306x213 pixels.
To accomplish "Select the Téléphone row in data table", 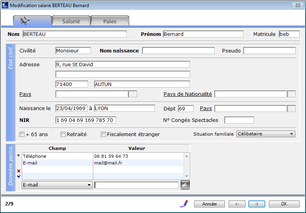I will pos(103,156).
